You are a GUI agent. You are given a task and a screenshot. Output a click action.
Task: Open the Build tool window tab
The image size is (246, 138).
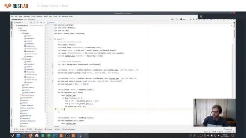57,129
